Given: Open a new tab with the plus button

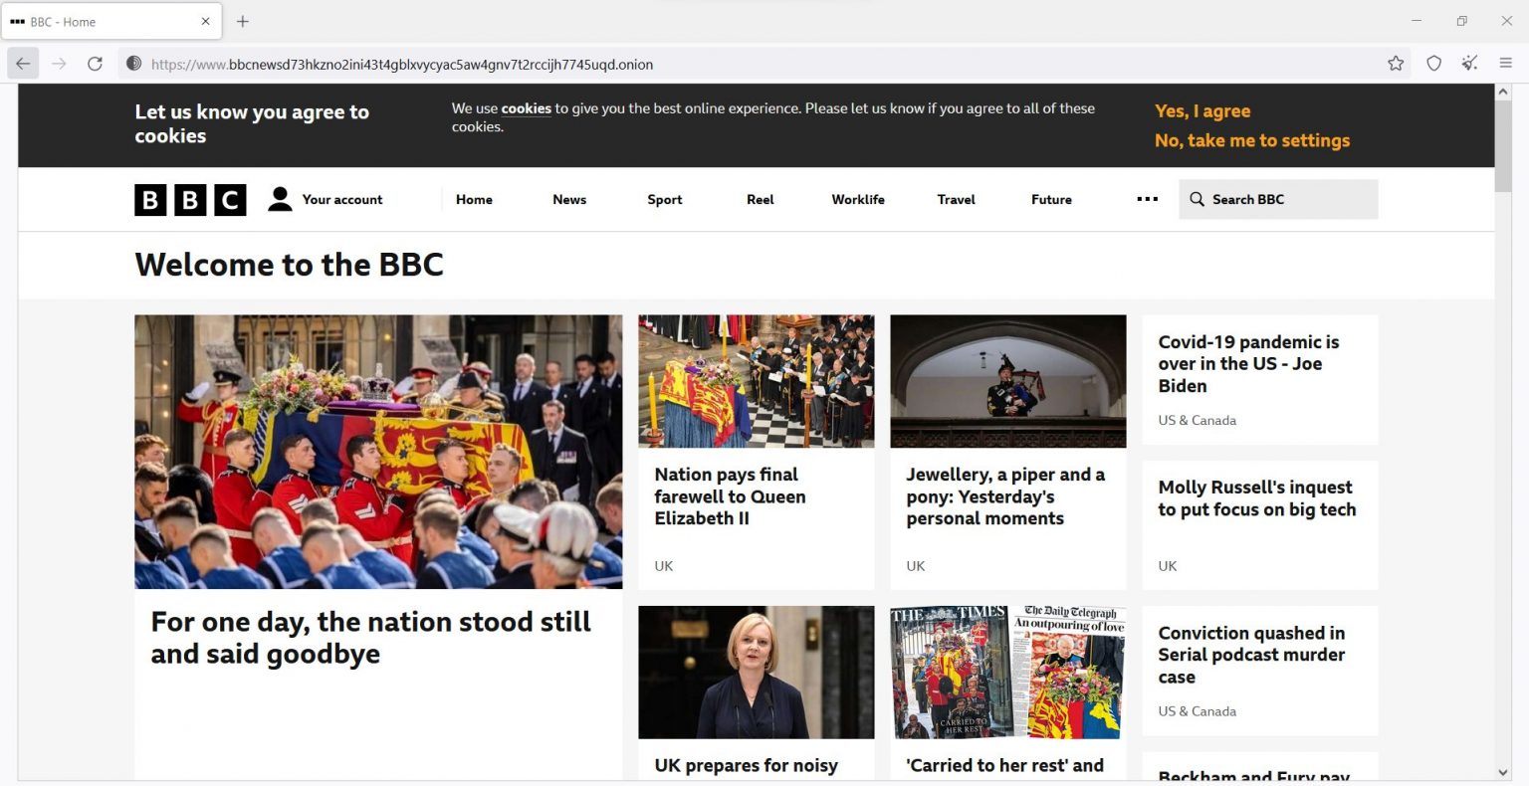Looking at the screenshot, I should (x=243, y=21).
